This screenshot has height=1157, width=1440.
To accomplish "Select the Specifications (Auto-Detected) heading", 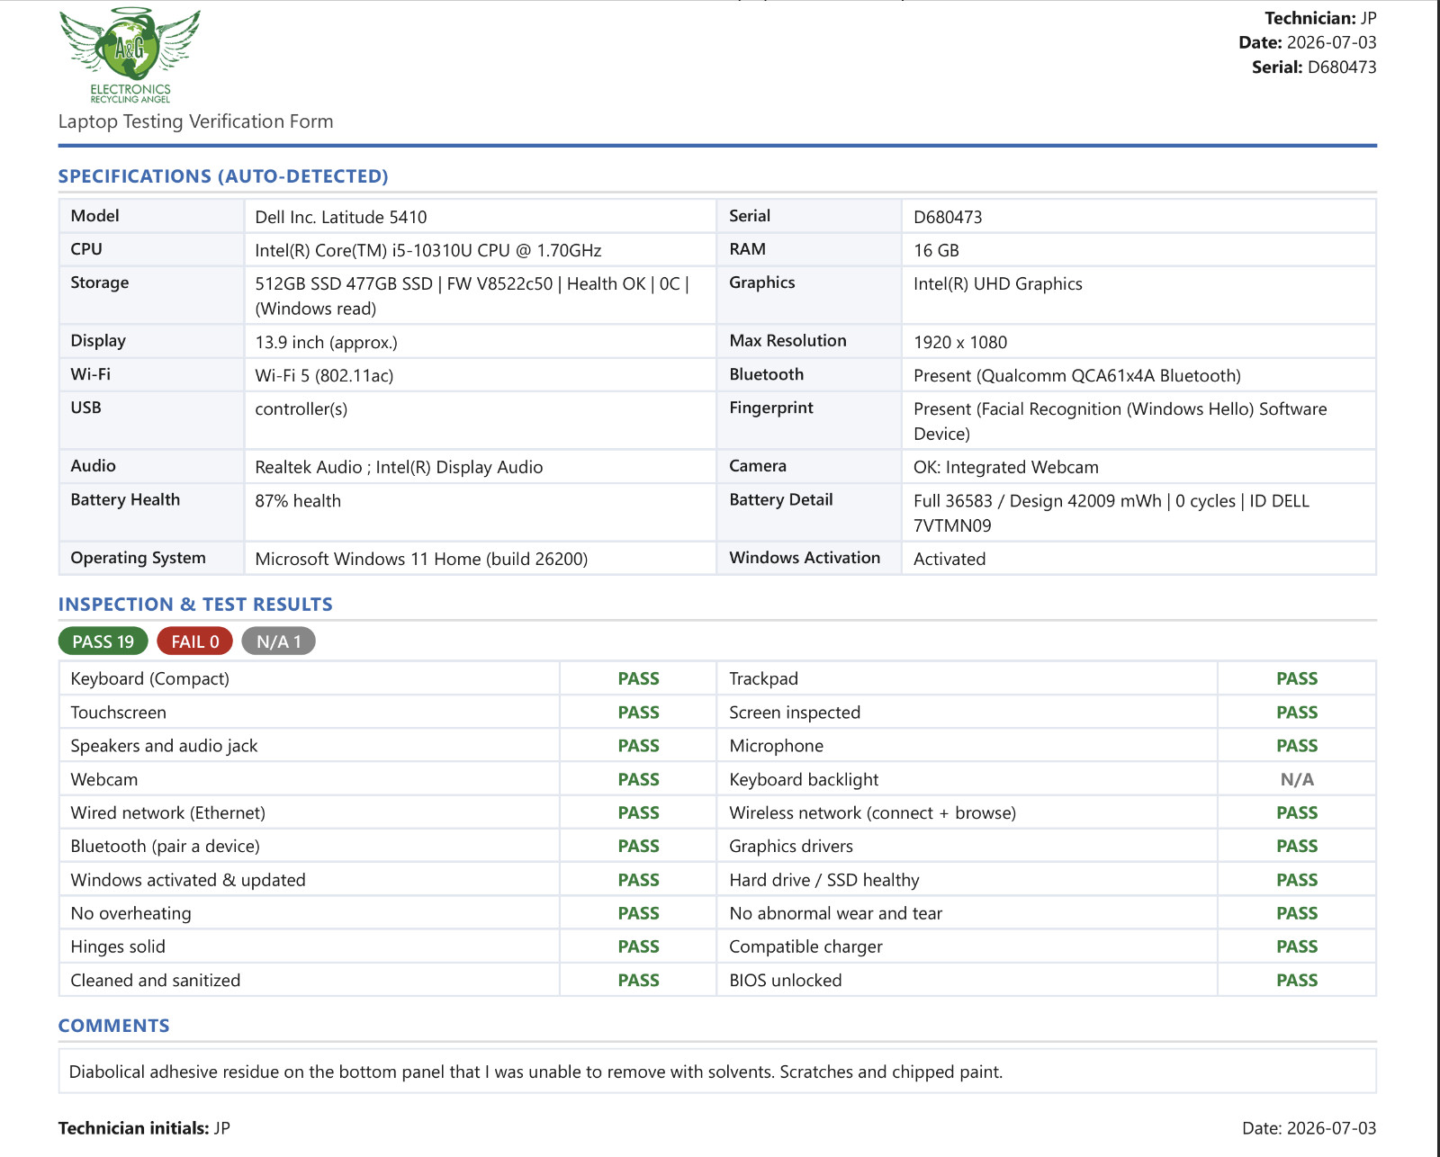I will [223, 176].
